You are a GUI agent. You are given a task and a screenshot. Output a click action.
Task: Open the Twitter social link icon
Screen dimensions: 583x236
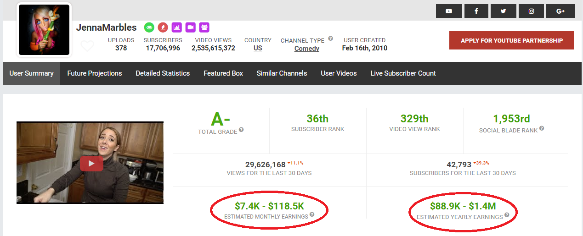[x=504, y=11]
